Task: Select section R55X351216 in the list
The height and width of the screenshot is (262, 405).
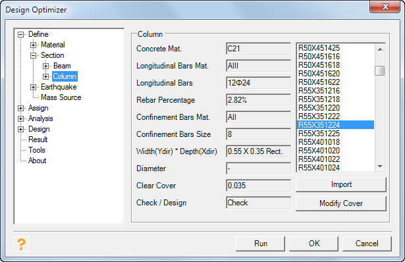Action: (x=335, y=91)
